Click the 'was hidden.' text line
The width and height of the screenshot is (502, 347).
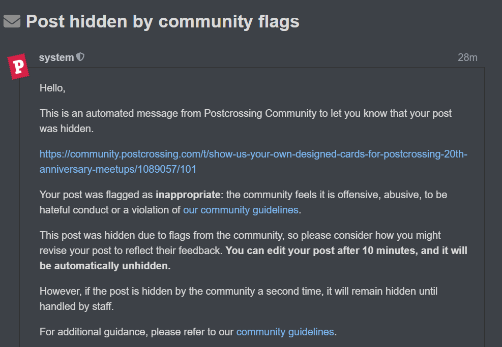tap(67, 129)
